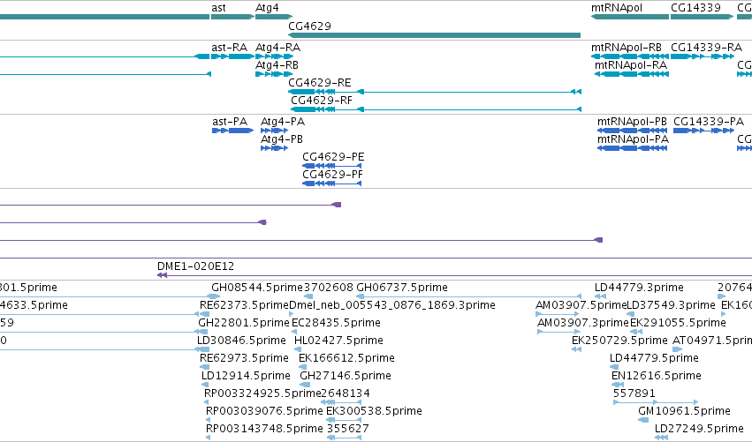Viewport: 752px width, 442px height.
Task: Select the Atg4 gene arrow
Action: click(x=274, y=17)
